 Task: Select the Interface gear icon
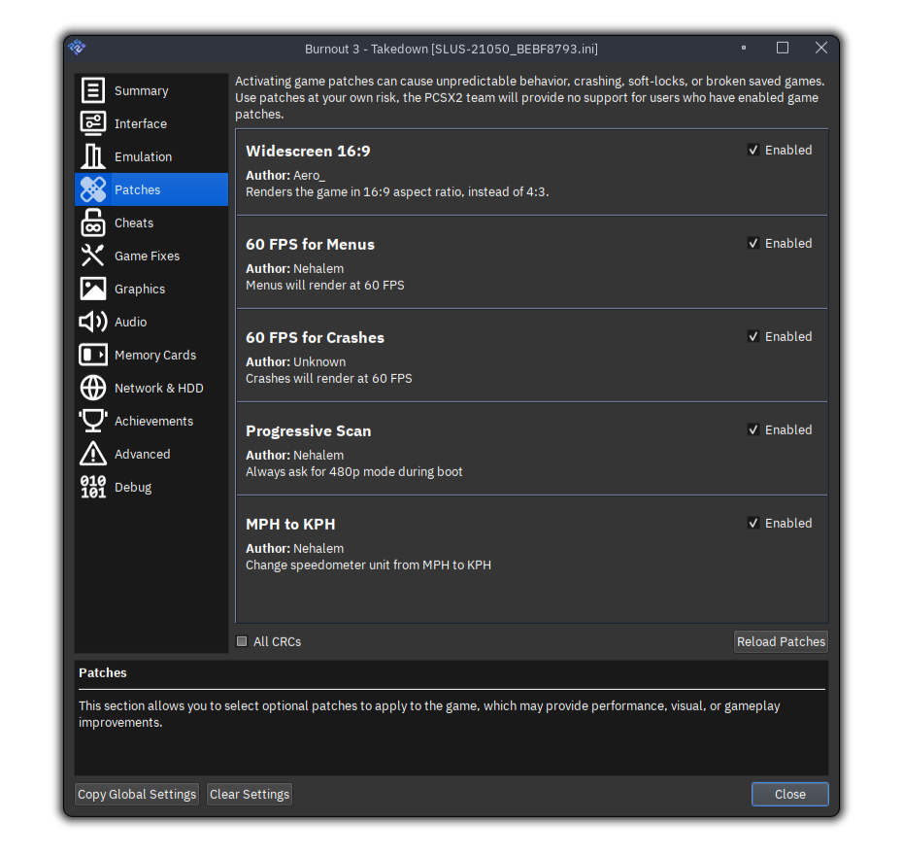tap(92, 123)
